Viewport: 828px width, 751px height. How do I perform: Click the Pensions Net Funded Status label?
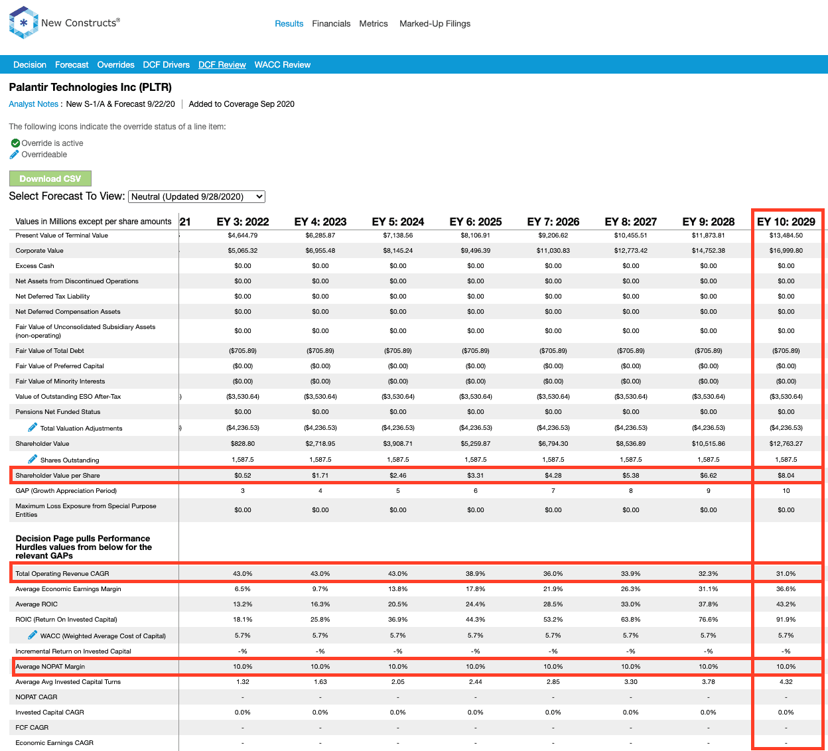pyautogui.click(x=58, y=412)
